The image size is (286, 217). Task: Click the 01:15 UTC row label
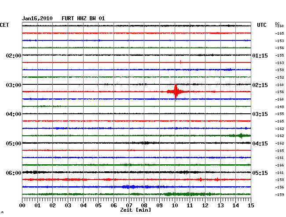click(260, 55)
